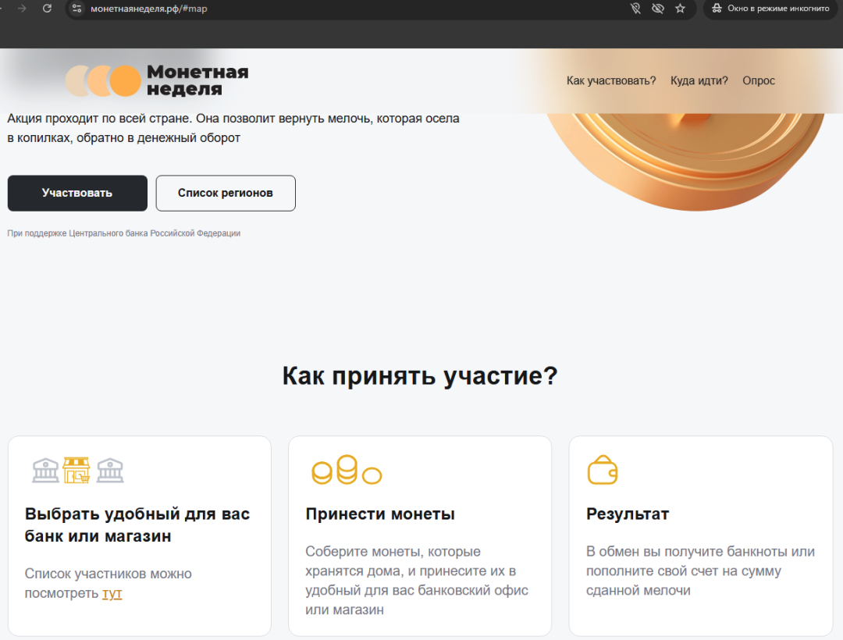Click the crossed-eye tracking protection icon
The height and width of the screenshot is (640, 843).
(x=657, y=9)
